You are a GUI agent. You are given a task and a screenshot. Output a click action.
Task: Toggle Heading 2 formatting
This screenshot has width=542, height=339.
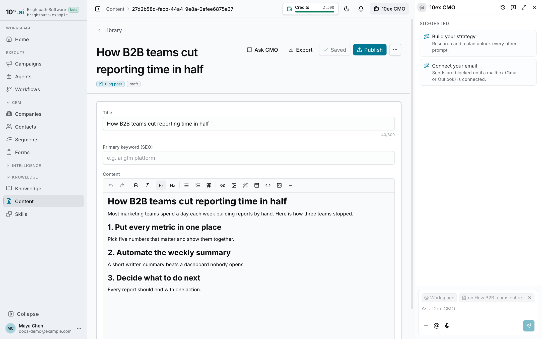[172, 185]
